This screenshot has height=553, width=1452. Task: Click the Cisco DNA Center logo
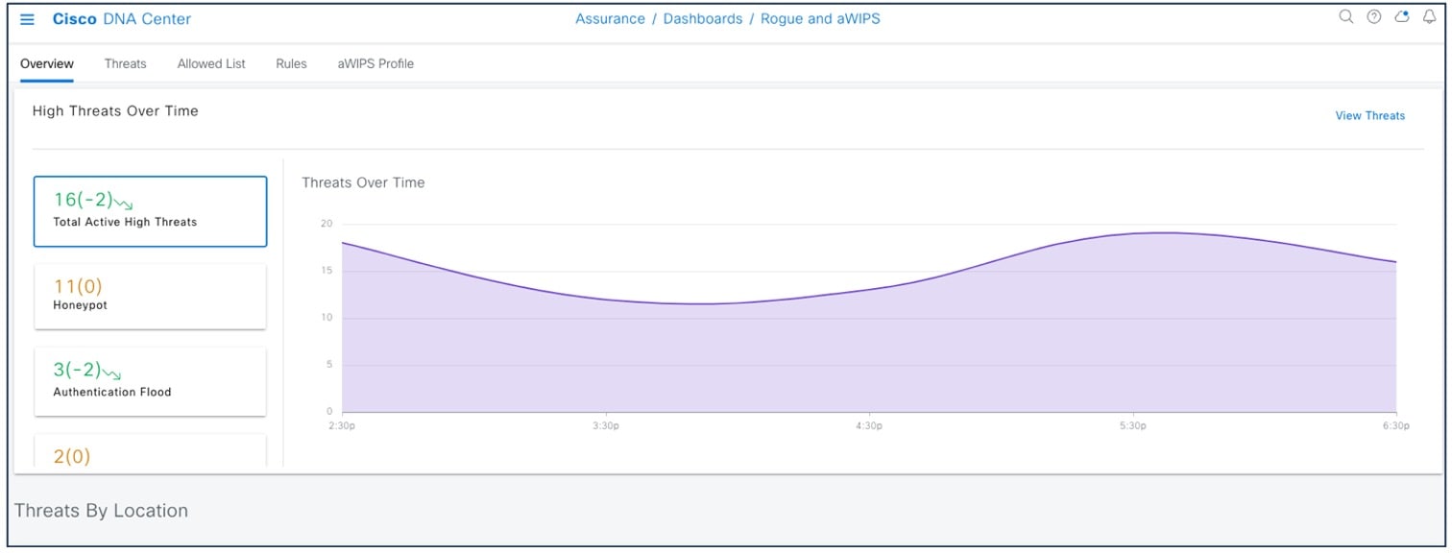122,19
